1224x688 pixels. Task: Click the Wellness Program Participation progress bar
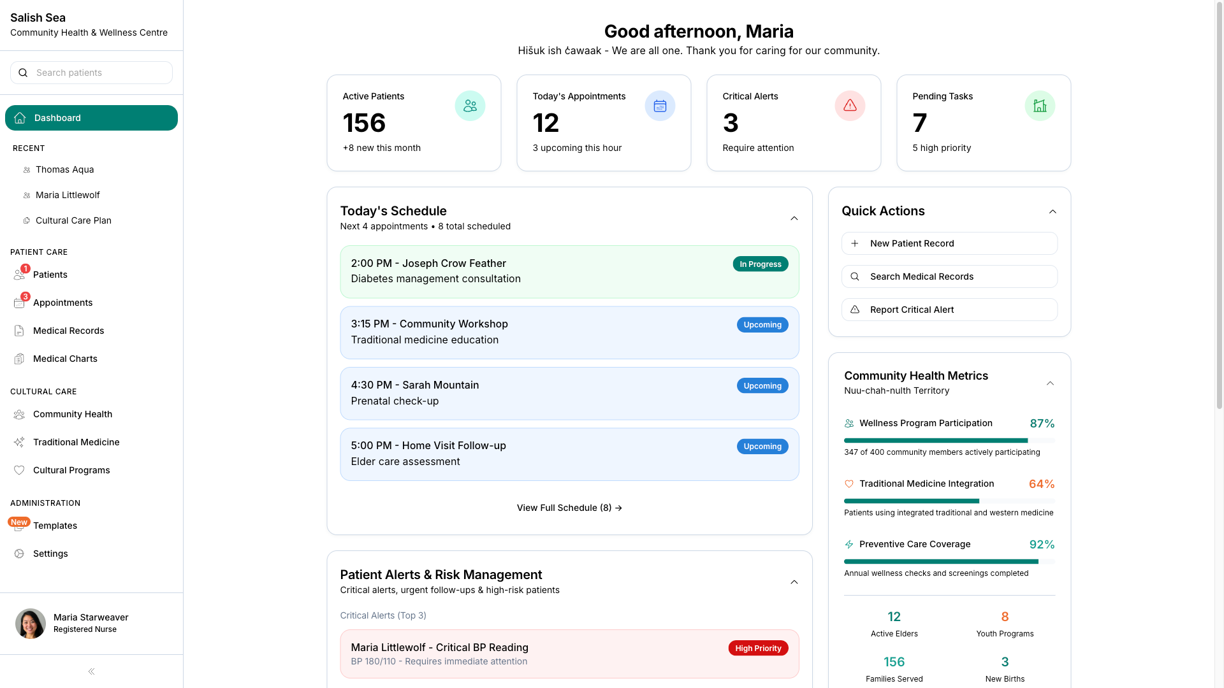pyautogui.click(x=949, y=440)
